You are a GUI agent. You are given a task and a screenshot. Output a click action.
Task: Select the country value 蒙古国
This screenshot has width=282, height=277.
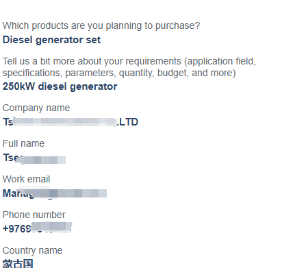point(18,264)
